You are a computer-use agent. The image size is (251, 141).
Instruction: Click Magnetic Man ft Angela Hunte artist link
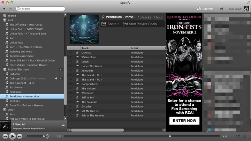(29, 128)
